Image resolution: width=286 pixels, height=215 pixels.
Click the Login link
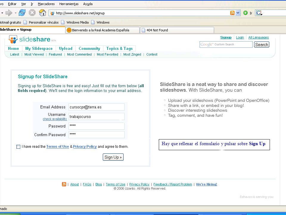click(x=240, y=37)
